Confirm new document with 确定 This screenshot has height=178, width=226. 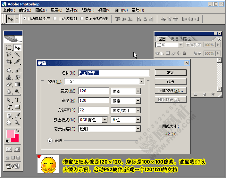pos(171,73)
